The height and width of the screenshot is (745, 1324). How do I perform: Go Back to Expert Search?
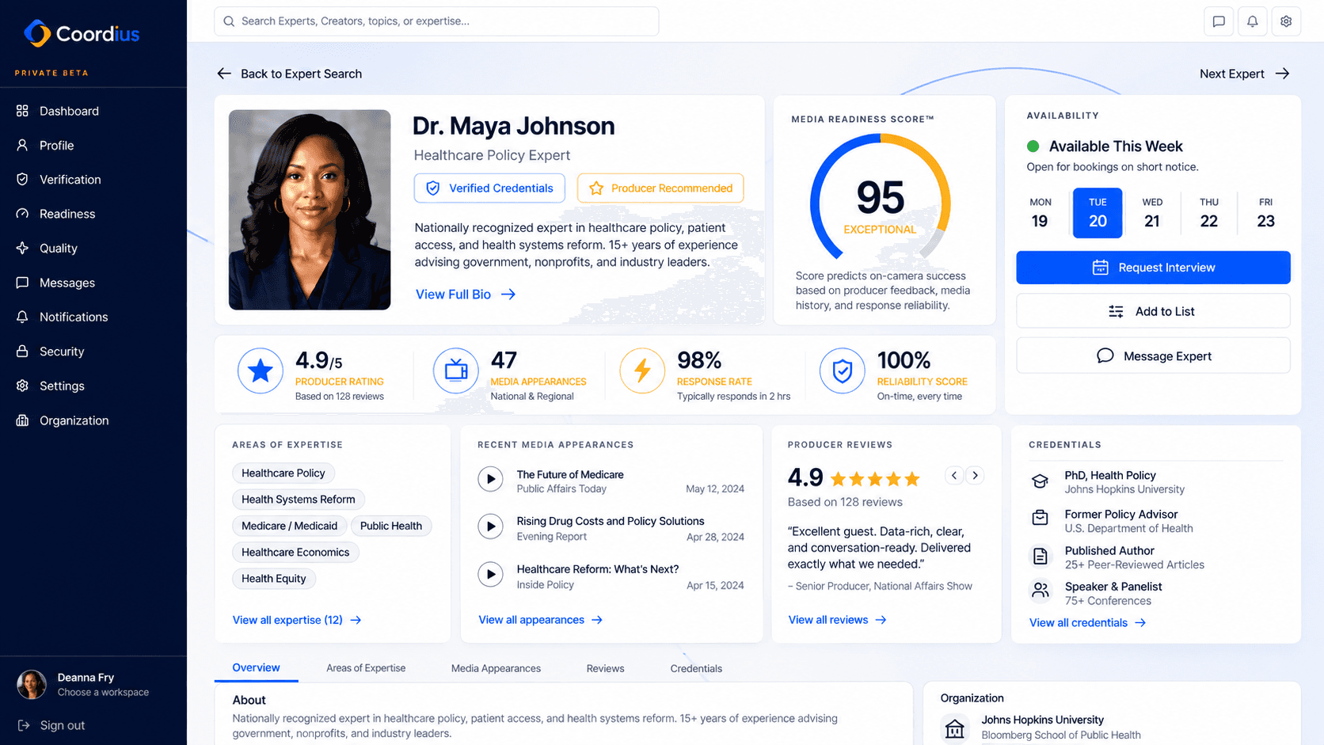pos(289,74)
